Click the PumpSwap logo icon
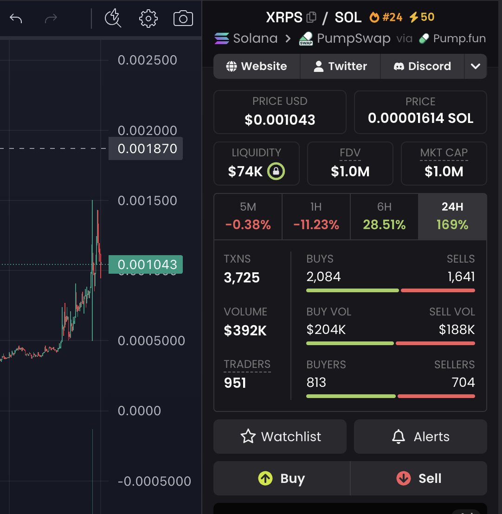The width and height of the screenshot is (502, 514). click(306, 39)
